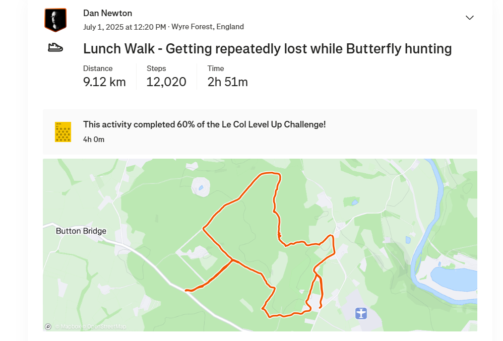The width and height of the screenshot is (503, 341).
Task: Click the walk shoe activity icon
Action: tap(55, 48)
